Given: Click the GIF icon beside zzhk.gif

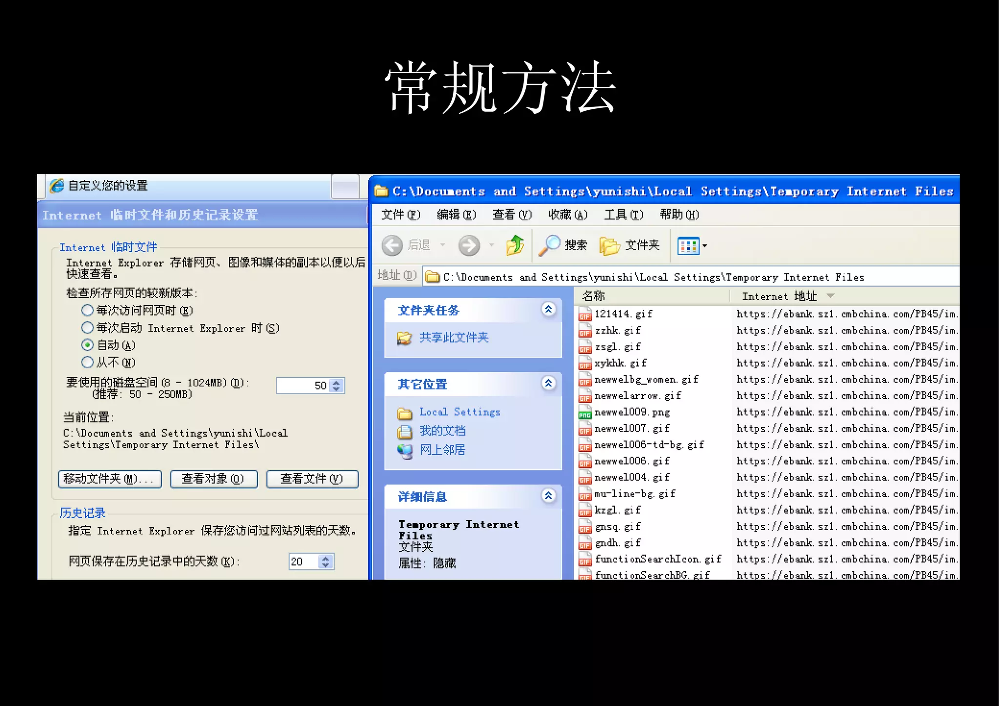Looking at the screenshot, I should (585, 331).
